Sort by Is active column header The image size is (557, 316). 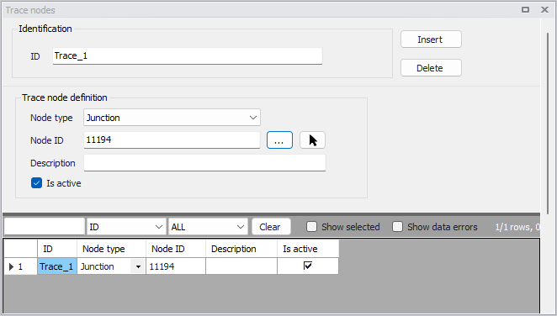[308, 249]
